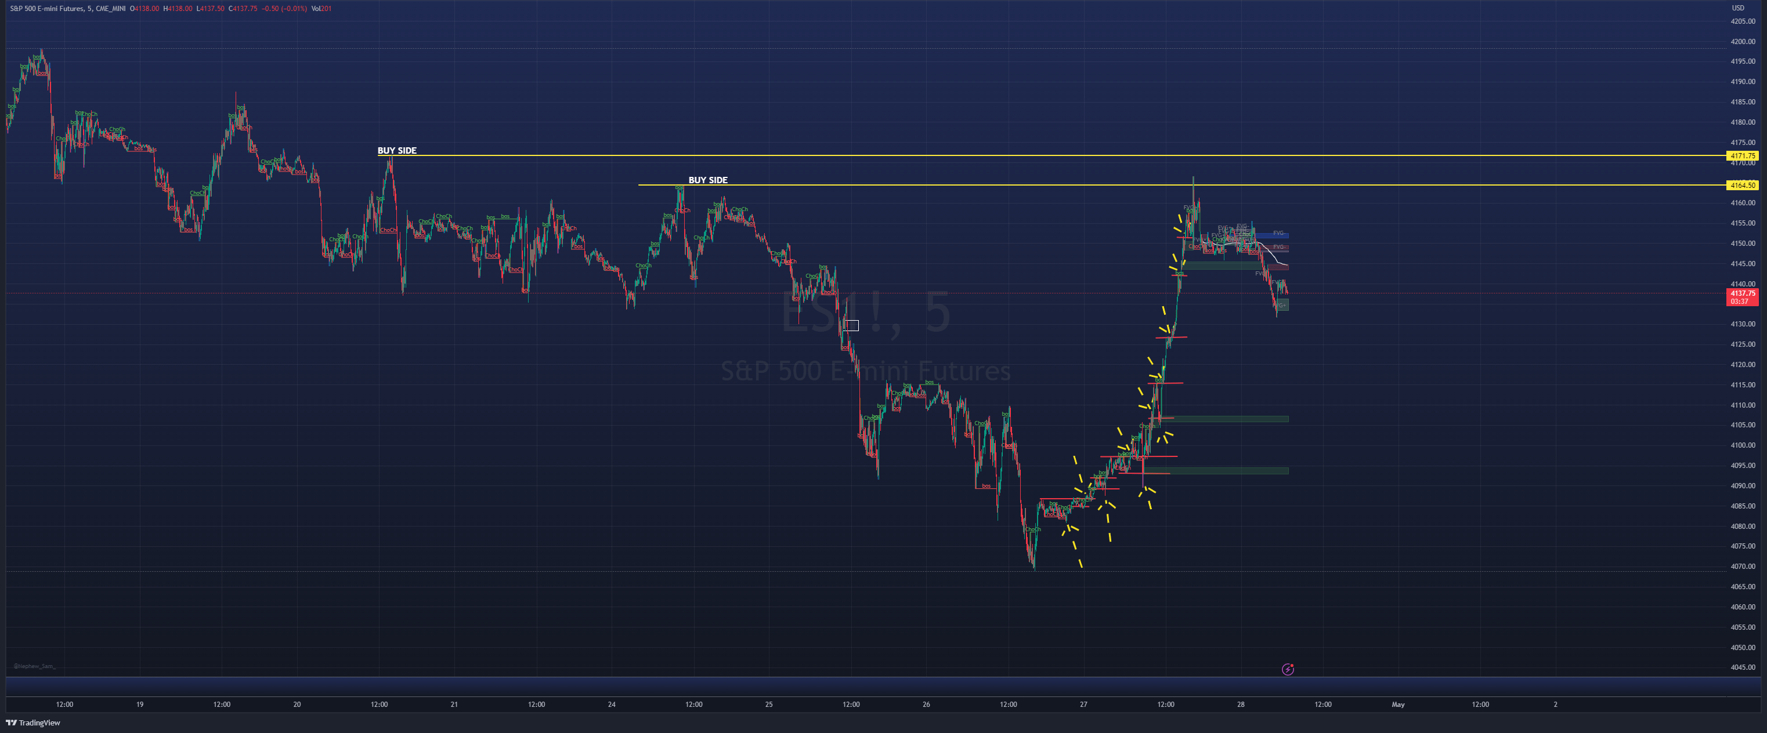Select the green zone box near 4107

coord(1228,418)
